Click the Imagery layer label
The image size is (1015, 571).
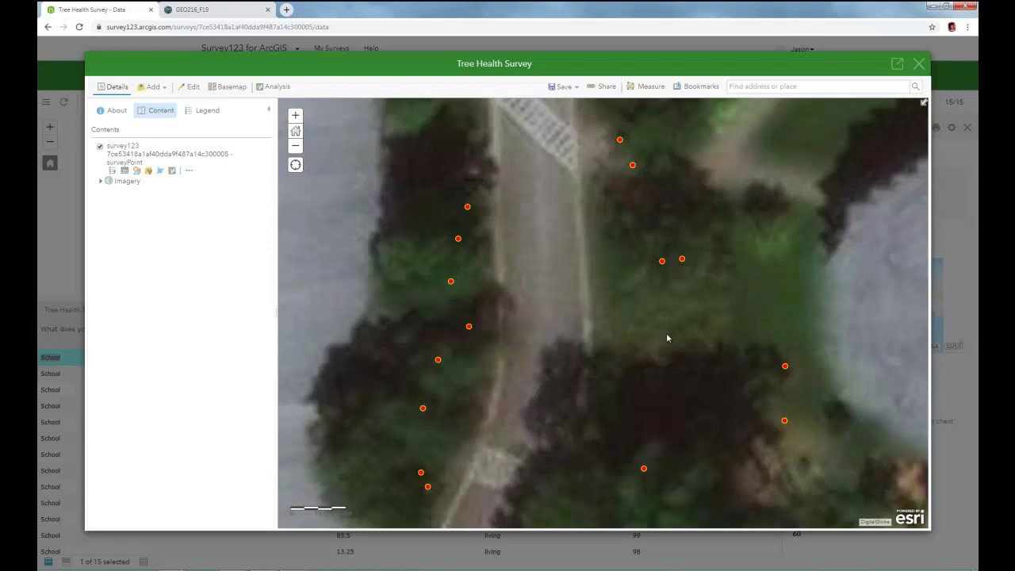(127, 181)
